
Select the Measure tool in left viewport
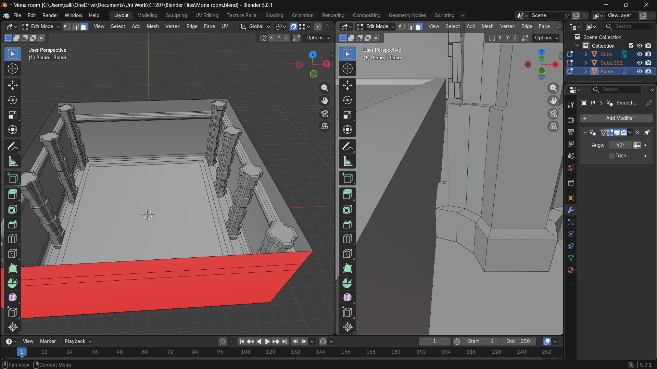pyautogui.click(x=13, y=161)
